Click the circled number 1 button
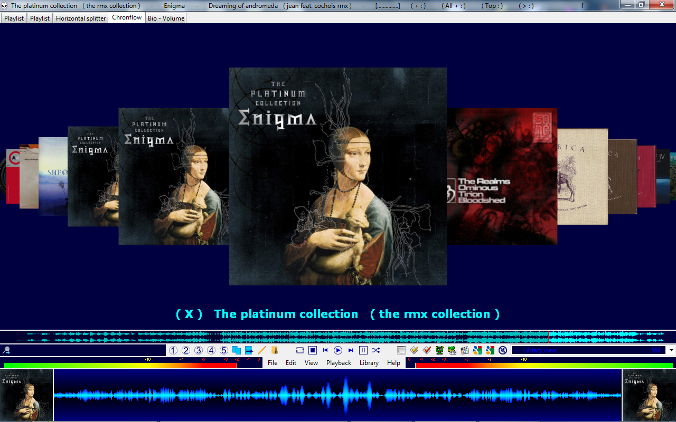Screen dimensions: 676x422 (x=173, y=350)
